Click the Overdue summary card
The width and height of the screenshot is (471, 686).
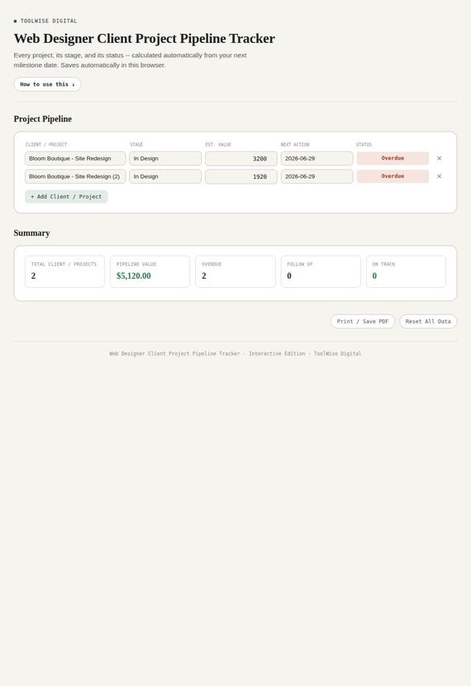coord(235,271)
